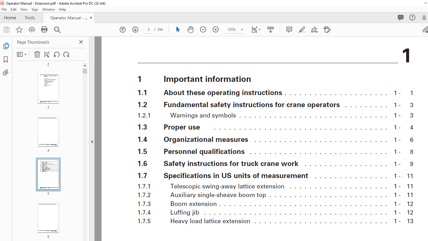Open 'Telescopic swing-away lattice extension' entry
The height and width of the screenshot is (241, 428).
coord(227,186)
